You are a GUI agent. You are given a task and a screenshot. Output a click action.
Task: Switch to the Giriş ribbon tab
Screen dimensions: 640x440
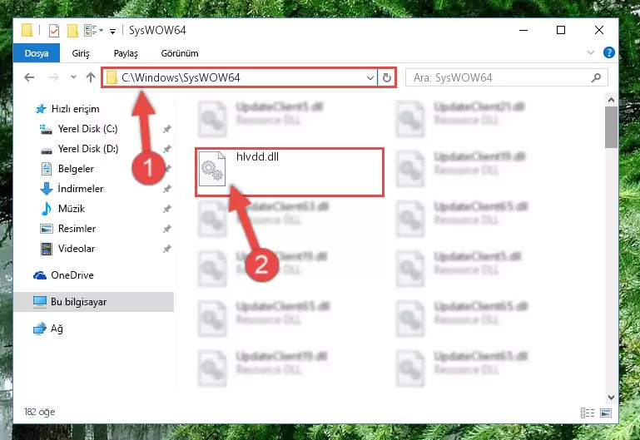click(81, 53)
